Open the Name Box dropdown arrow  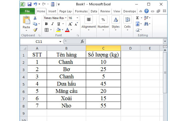(60, 42)
